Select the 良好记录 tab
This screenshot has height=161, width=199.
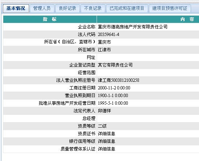pos(68,8)
